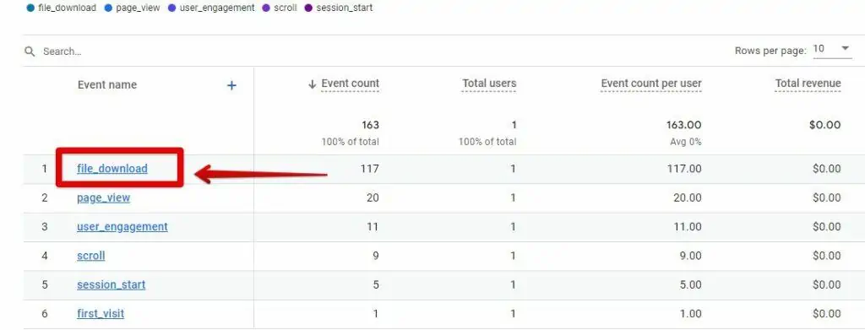Toggle page_view legend dot

[108, 8]
